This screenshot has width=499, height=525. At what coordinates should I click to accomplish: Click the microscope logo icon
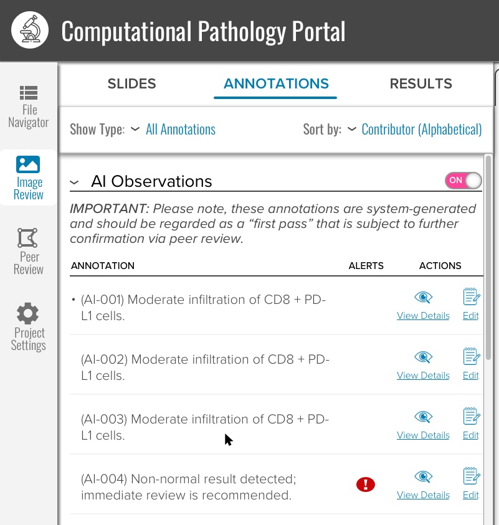(30, 30)
